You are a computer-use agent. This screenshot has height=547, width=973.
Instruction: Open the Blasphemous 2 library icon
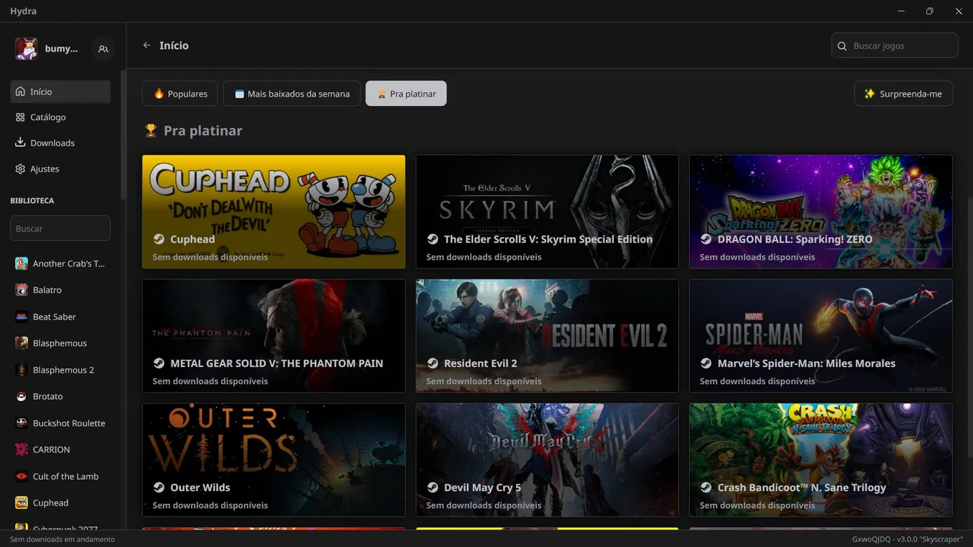coord(21,370)
